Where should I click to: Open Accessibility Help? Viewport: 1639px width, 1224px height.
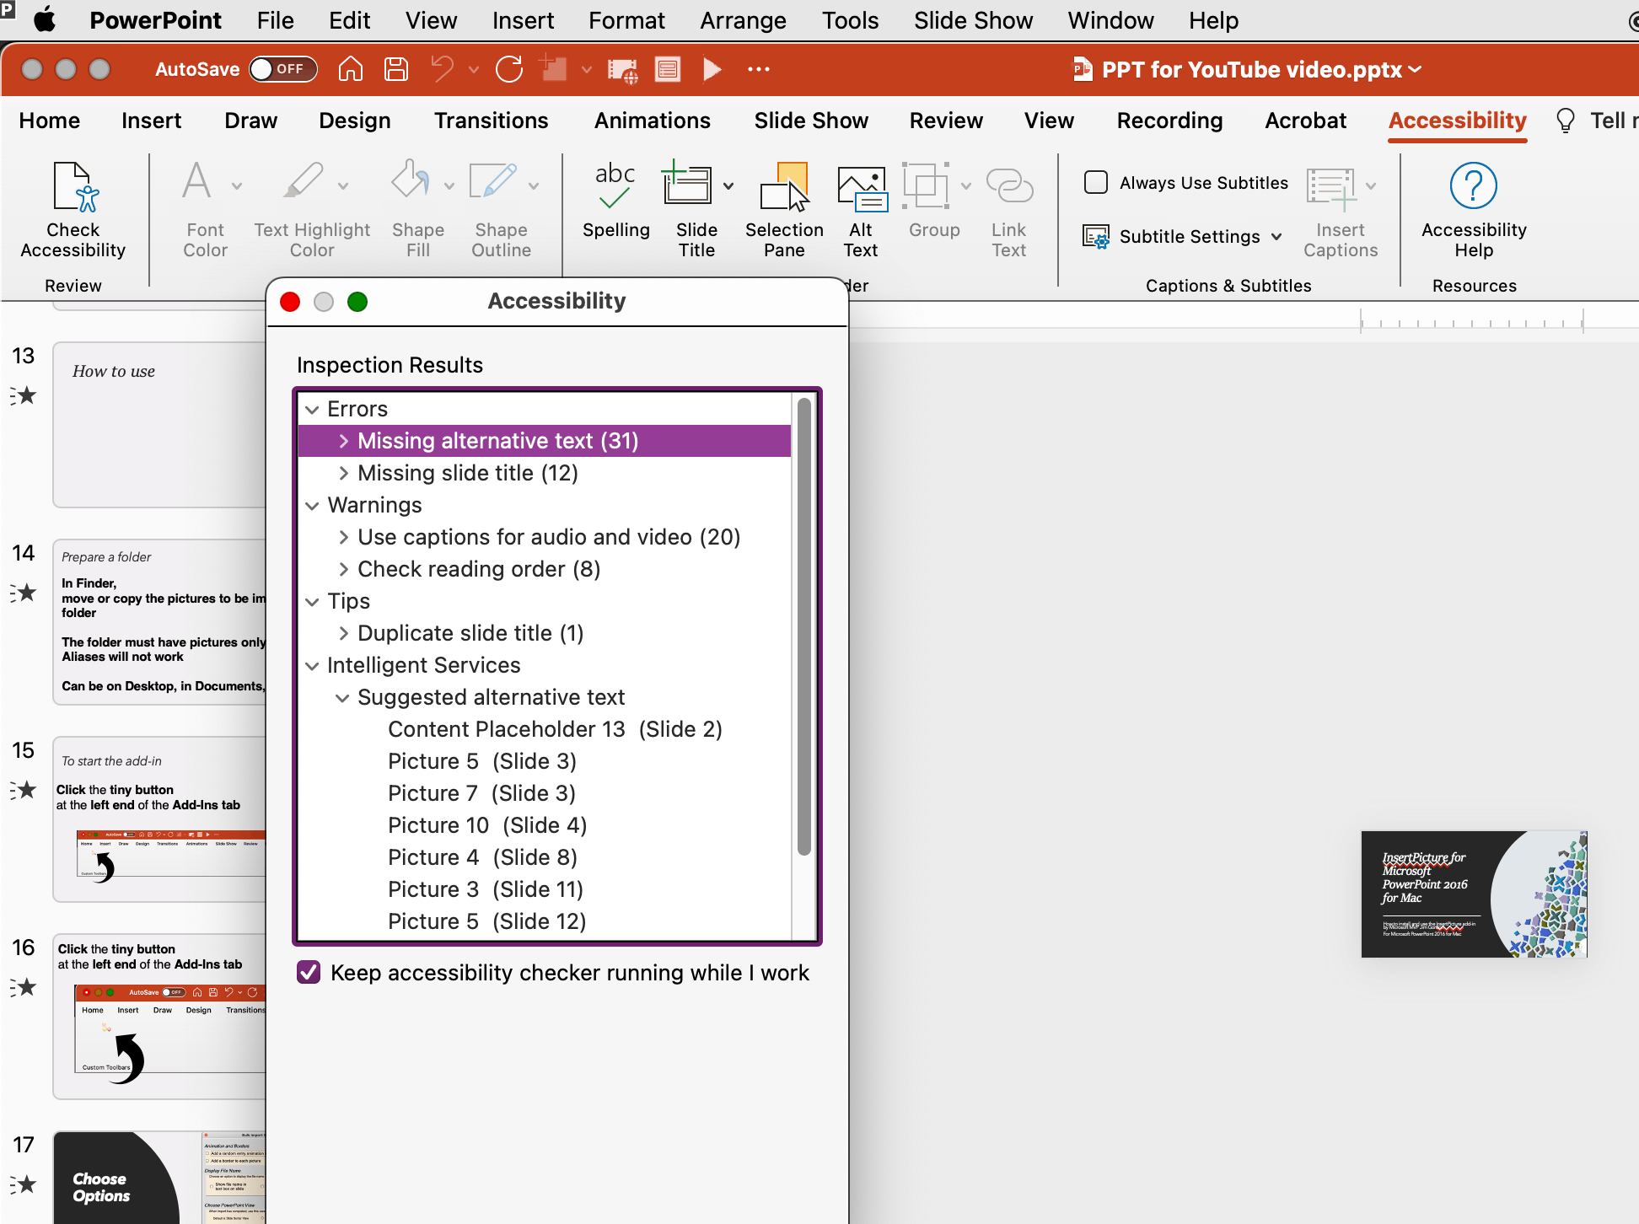1474,209
